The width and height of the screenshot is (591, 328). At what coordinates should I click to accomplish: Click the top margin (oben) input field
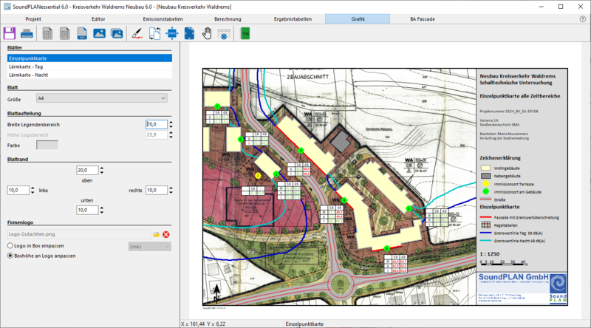coord(87,170)
